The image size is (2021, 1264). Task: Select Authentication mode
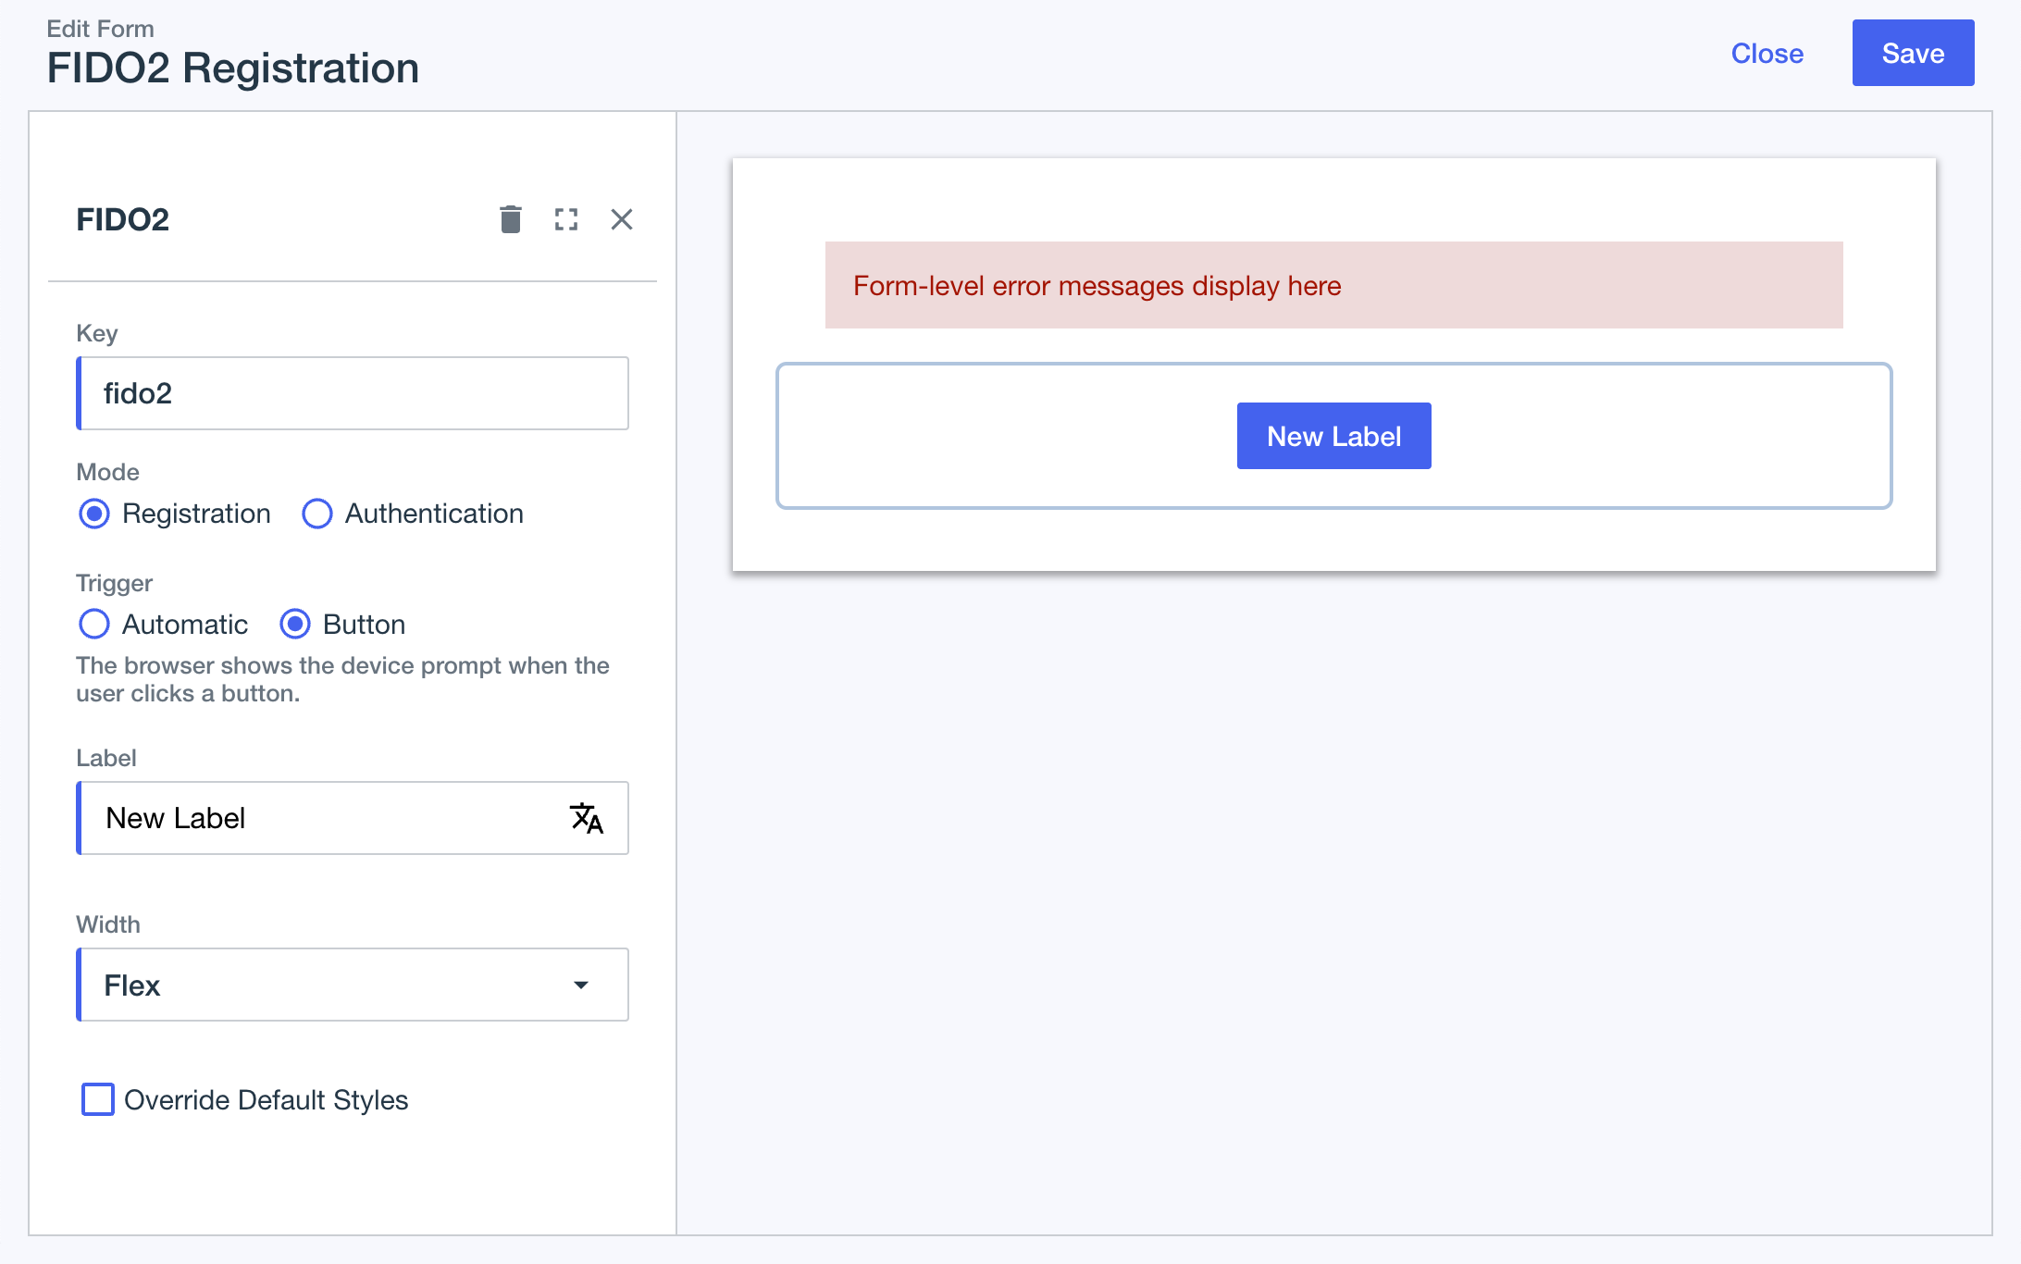click(316, 514)
